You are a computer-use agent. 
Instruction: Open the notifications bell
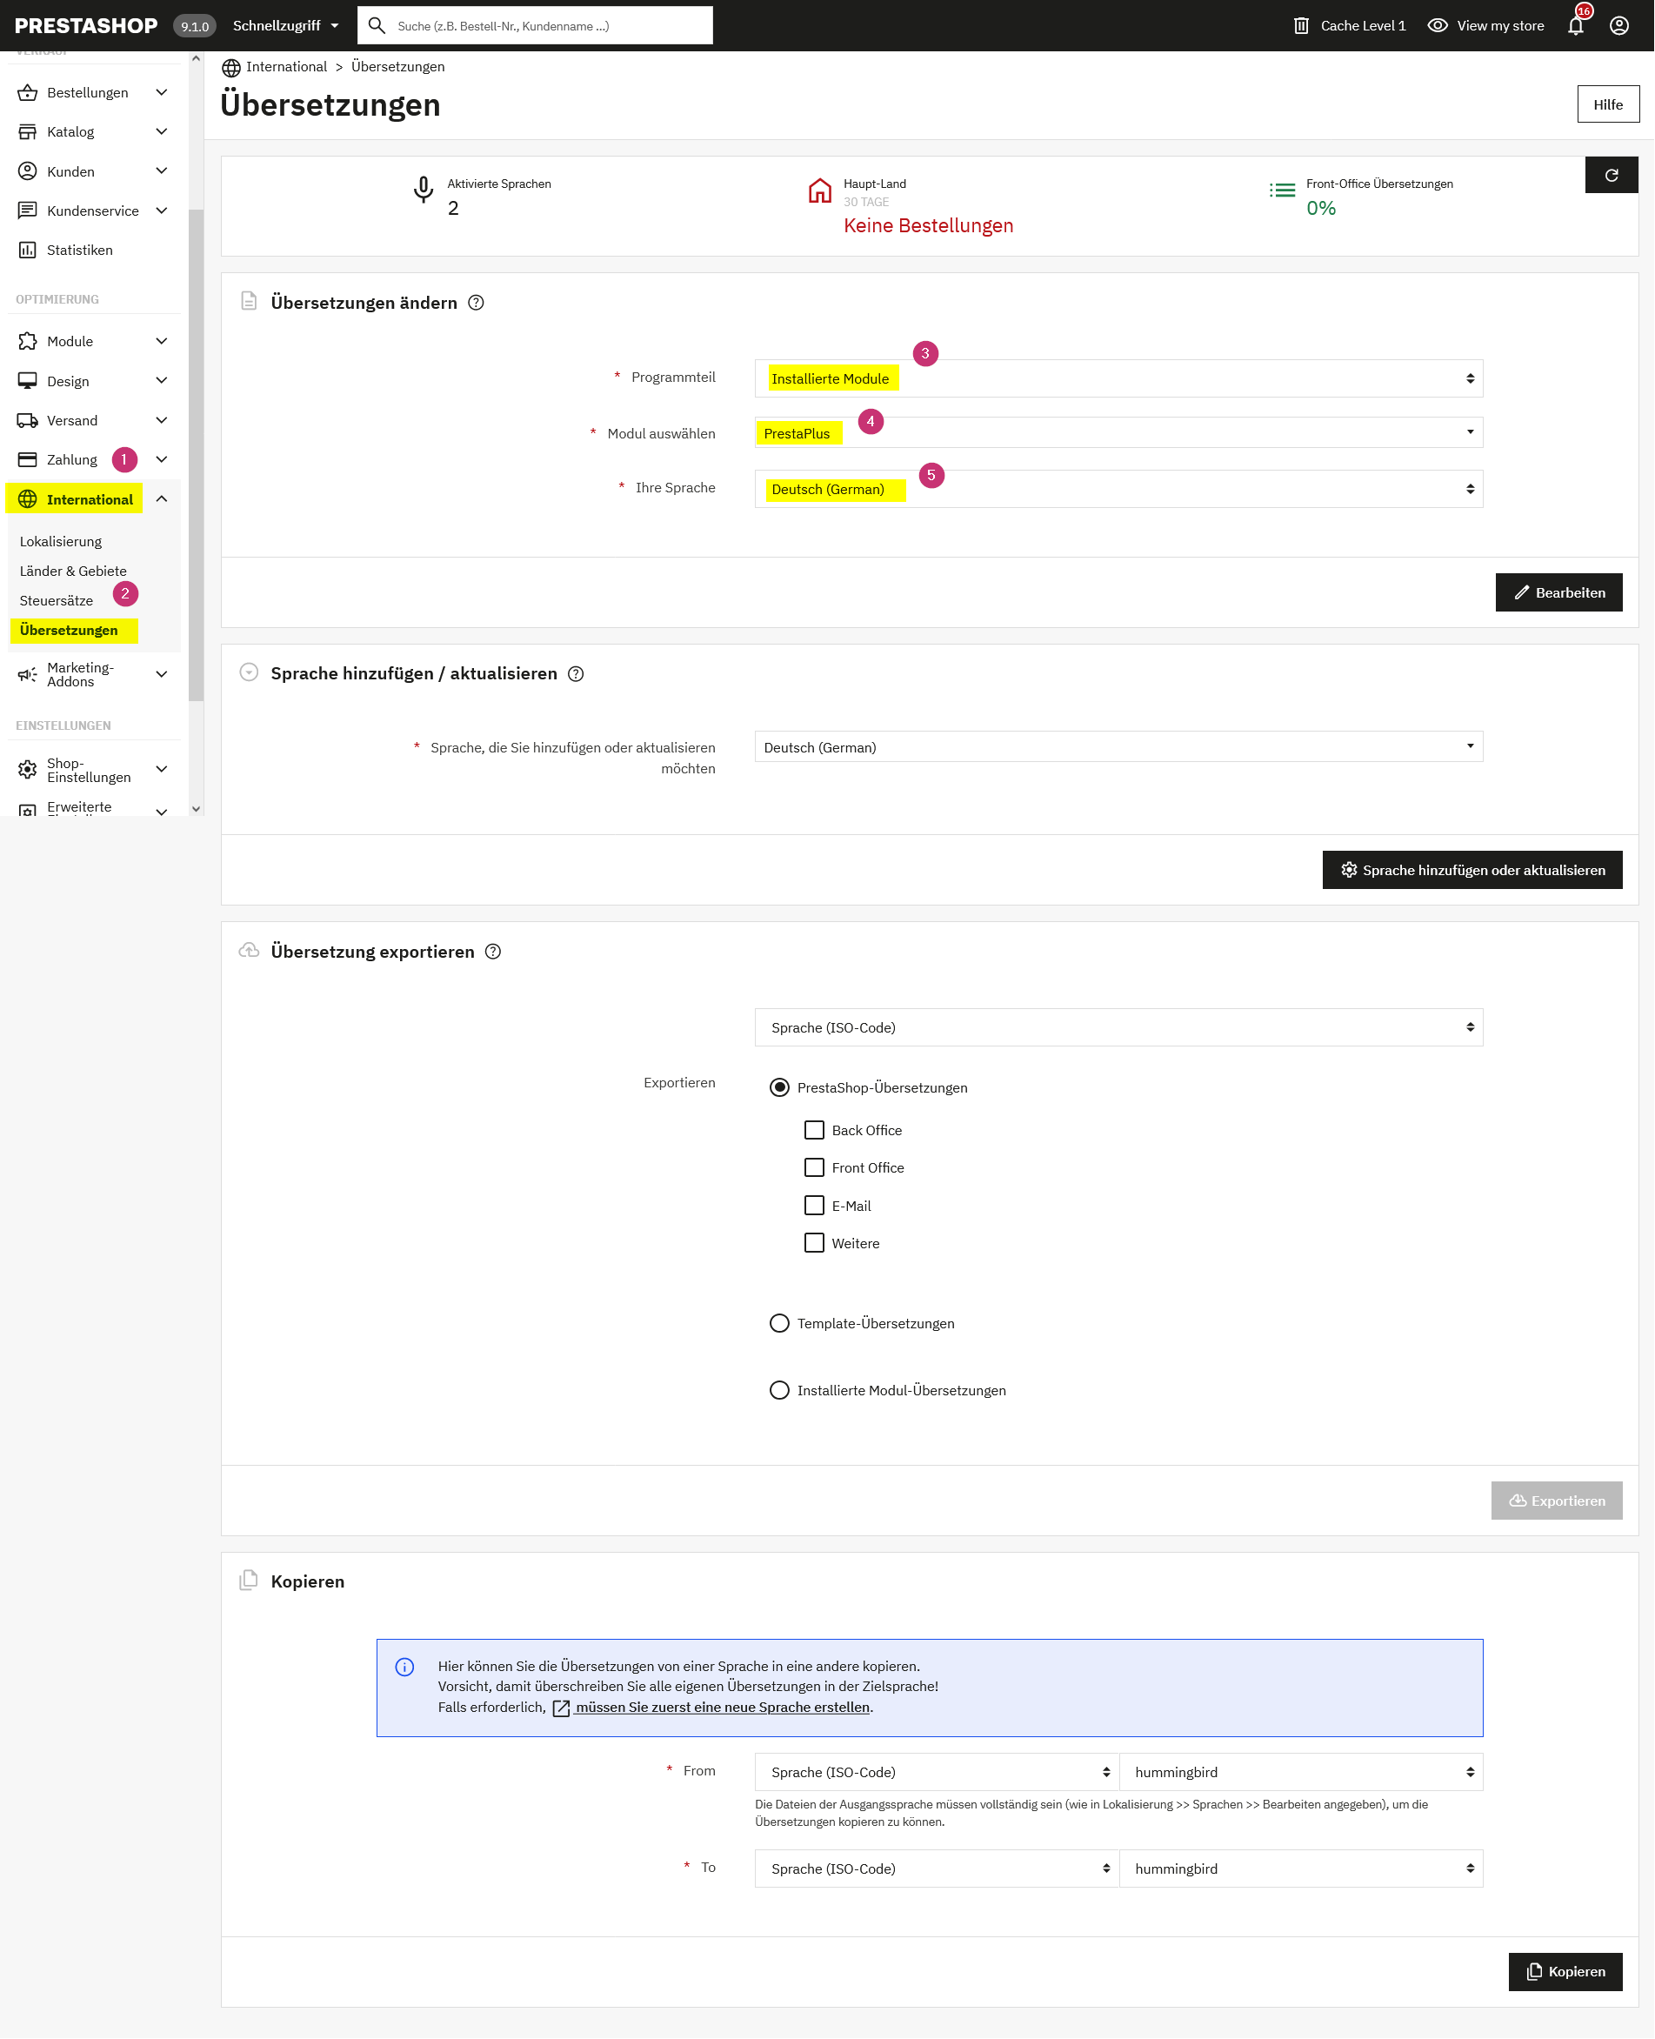click(1576, 26)
